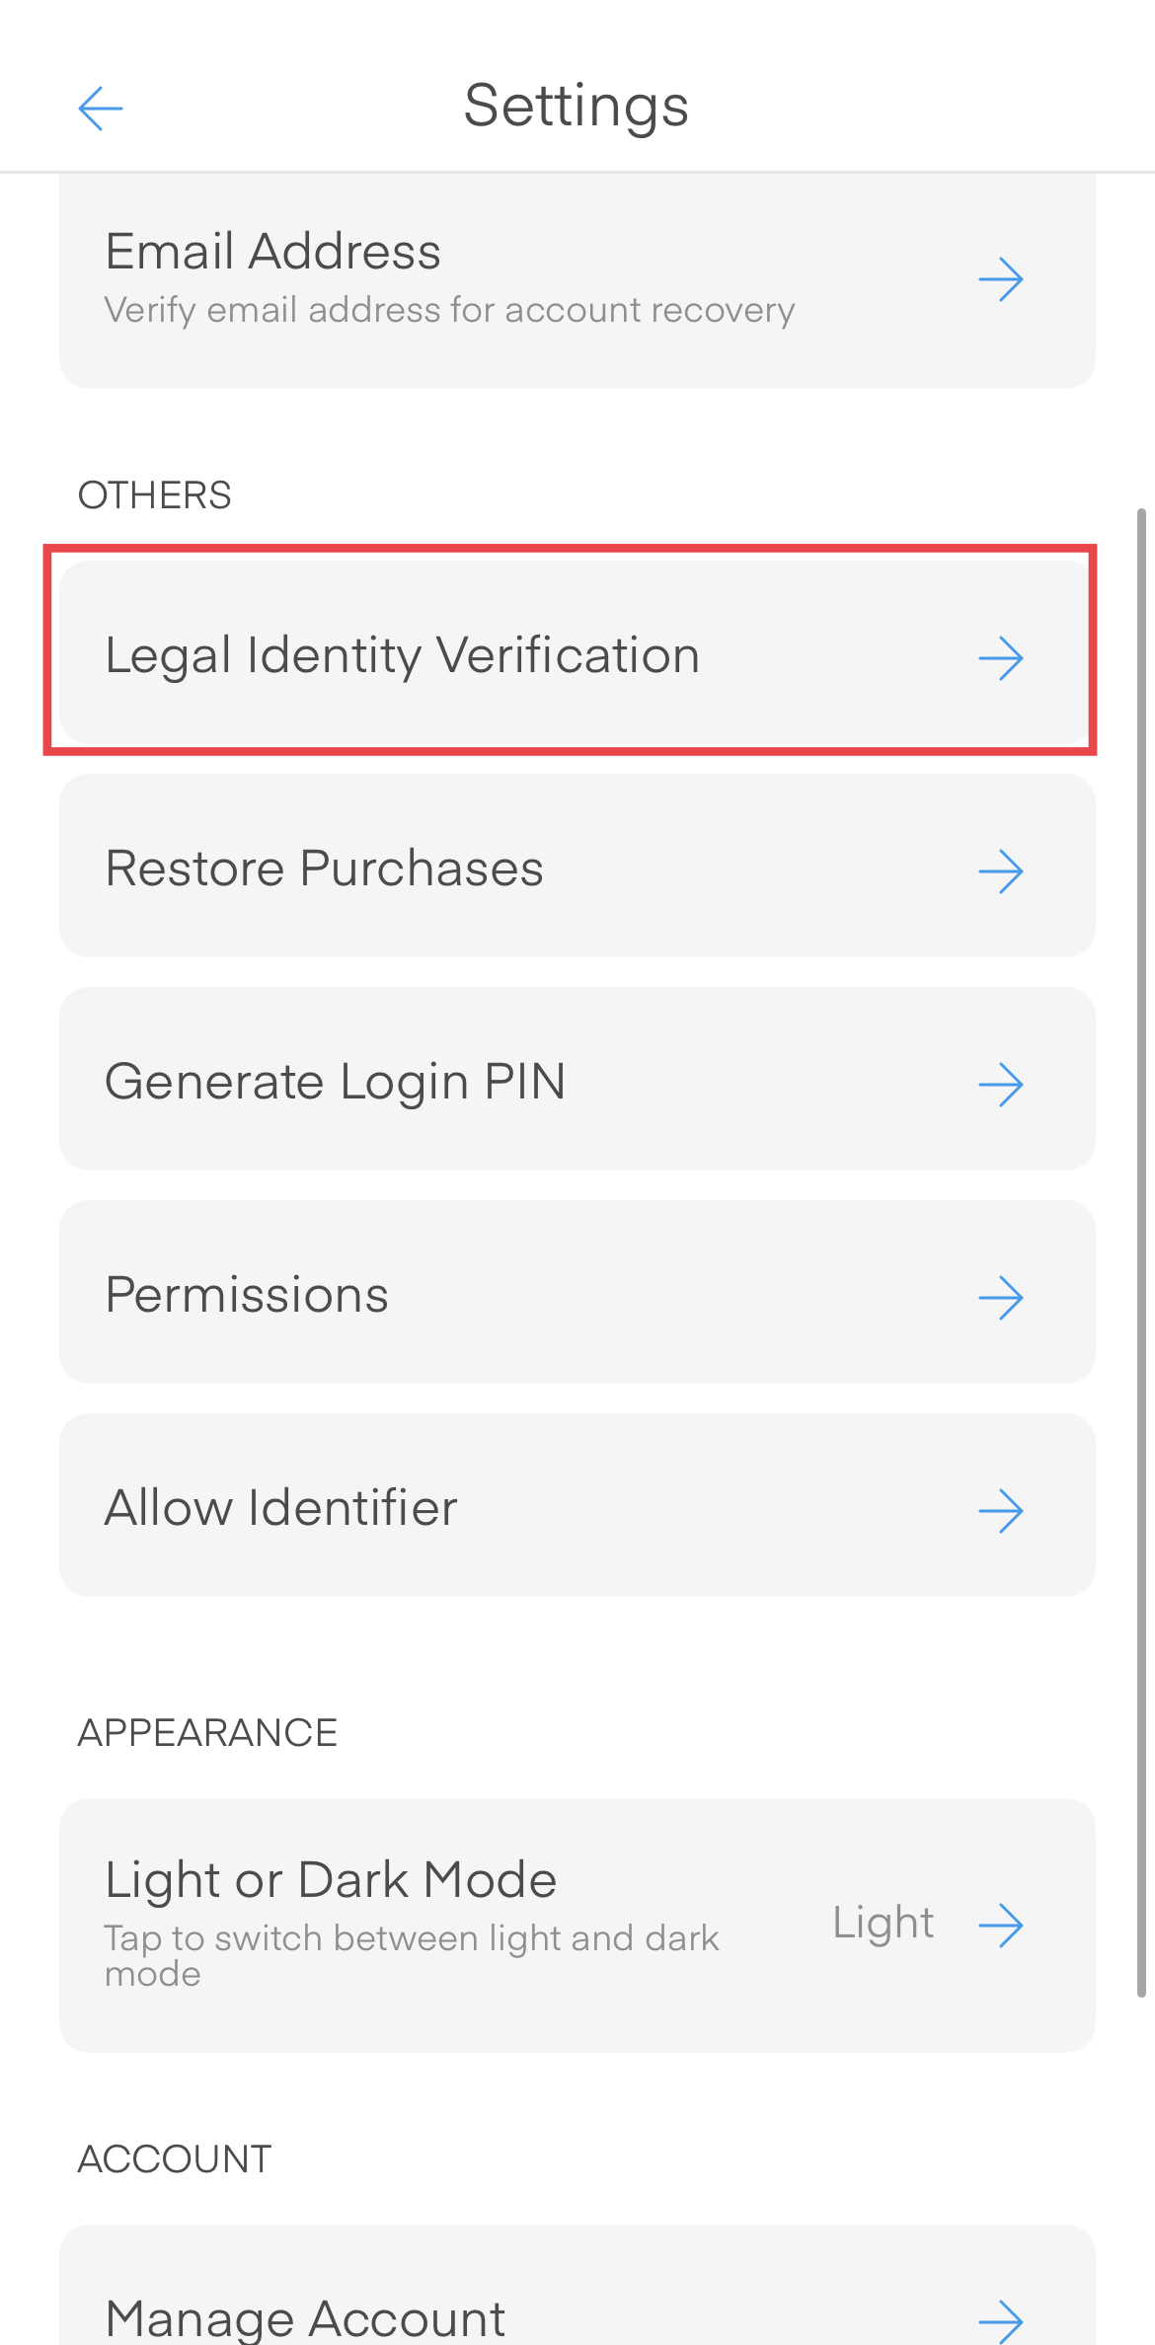The height and width of the screenshot is (2345, 1155).
Task: Choose Generate Login PIN
Action: tap(336, 1083)
